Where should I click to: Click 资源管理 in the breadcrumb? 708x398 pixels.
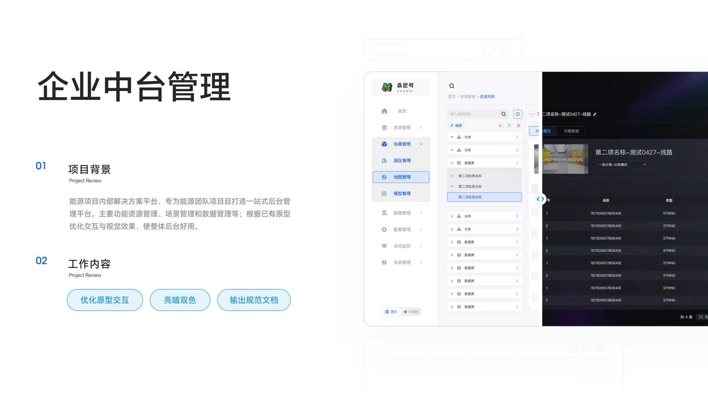(468, 97)
